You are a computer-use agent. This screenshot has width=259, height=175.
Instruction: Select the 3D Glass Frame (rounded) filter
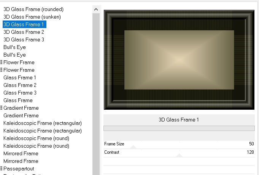tap(33, 9)
